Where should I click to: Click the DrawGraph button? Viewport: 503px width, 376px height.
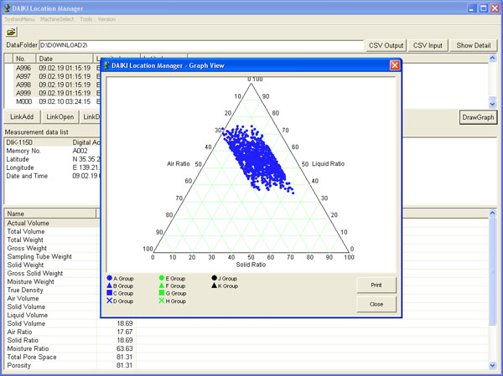point(478,117)
